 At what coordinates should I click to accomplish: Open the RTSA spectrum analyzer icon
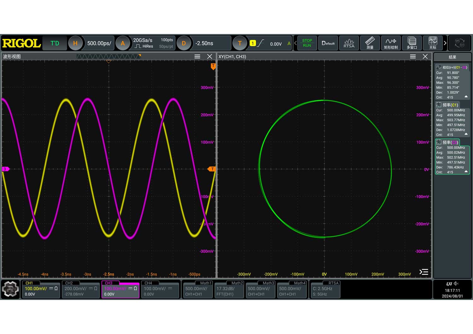[x=349, y=43]
